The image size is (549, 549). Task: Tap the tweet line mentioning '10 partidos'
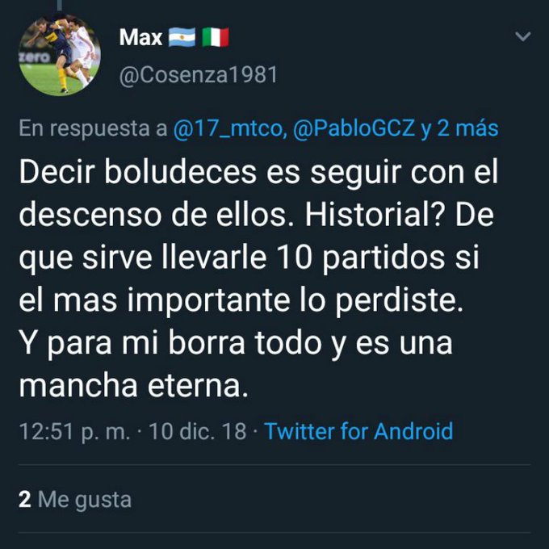point(249,258)
